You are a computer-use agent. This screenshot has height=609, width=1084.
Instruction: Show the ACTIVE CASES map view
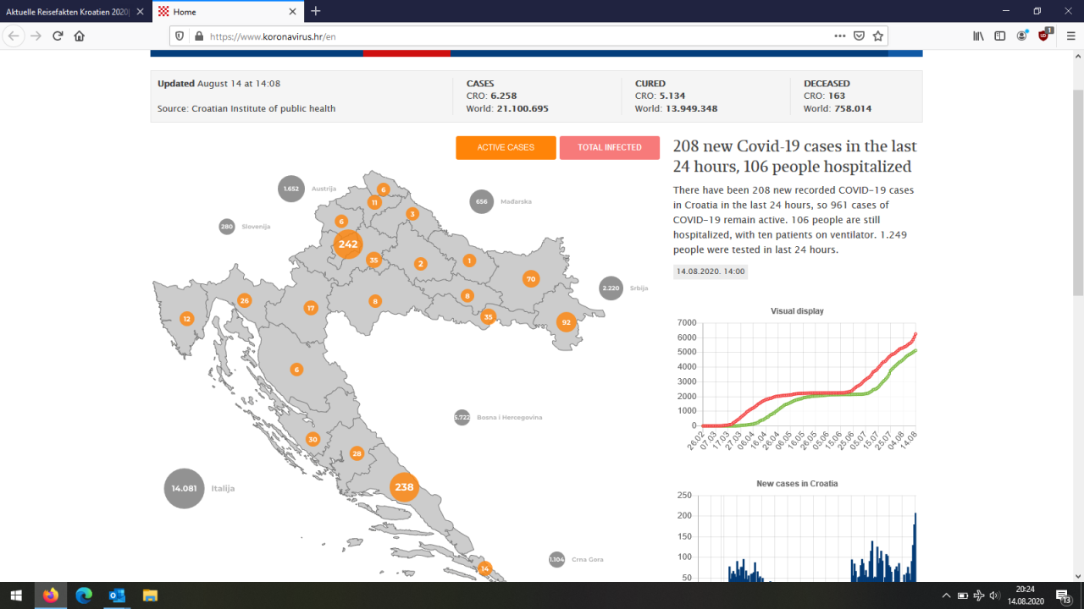coord(506,147)
